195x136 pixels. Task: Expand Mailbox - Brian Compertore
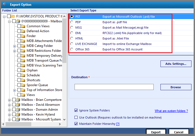[x=9, y=100]
